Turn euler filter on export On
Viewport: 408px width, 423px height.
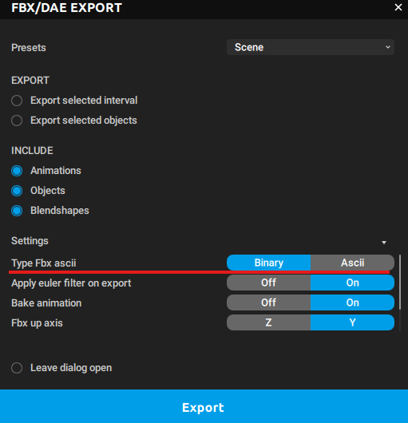click(x=352, y=283)
